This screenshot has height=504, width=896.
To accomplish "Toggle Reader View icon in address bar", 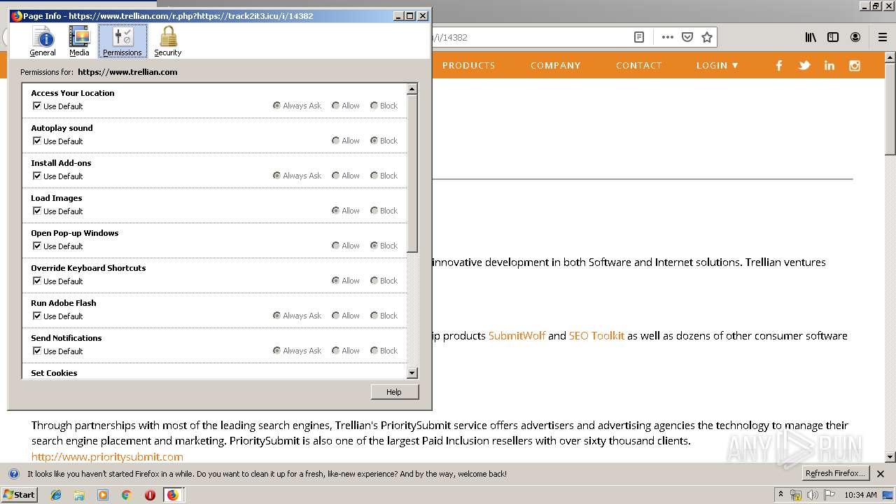I will pos(638,37).
